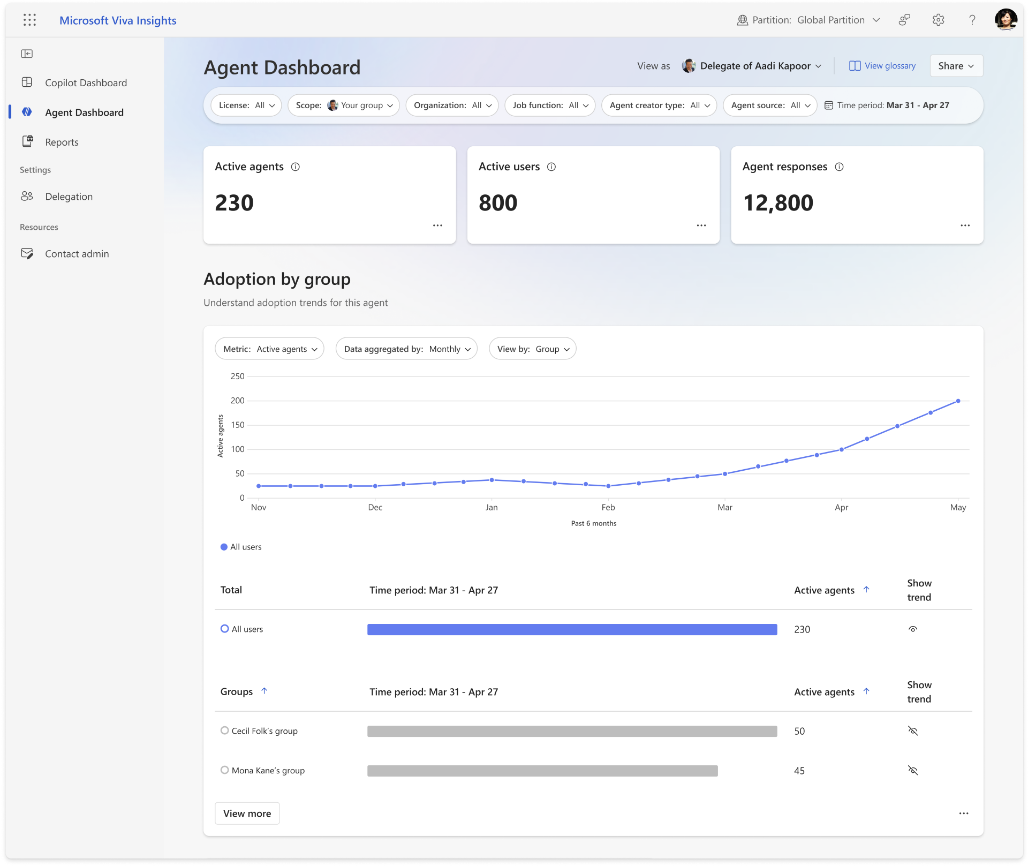Select the Delegation icon in the sidebar
1028x866 pixels.
click(28, 196)
